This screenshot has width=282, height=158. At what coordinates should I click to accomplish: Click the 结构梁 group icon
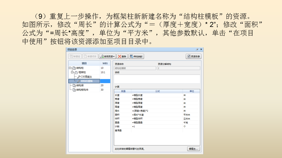74,85
